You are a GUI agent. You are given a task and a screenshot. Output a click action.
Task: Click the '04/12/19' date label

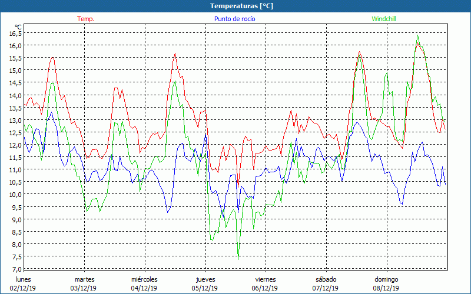(144, 288)
